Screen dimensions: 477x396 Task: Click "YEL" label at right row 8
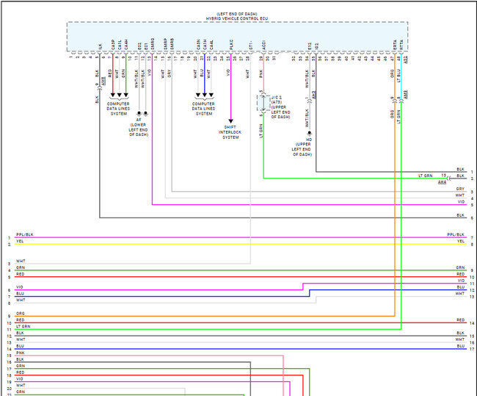(x=461, y=241)
